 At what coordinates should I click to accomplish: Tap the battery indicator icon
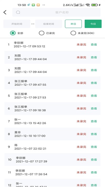coord(94,5)
